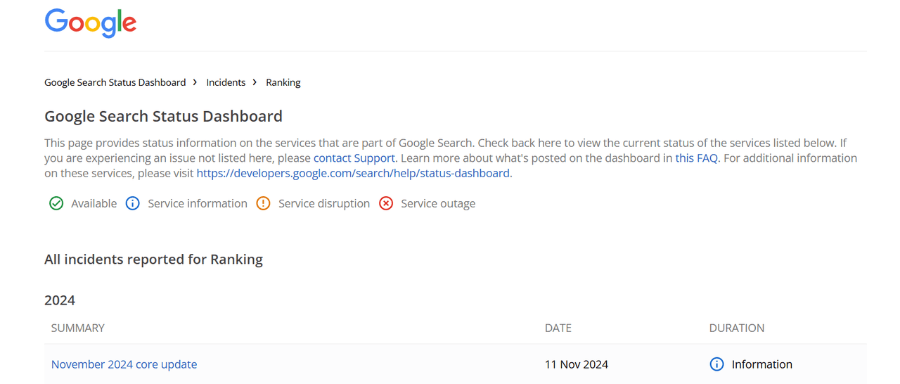The width and height of the screenshot is (900, 384).
Task: Open the November 2024 core update incident
Action: (124, 364)
